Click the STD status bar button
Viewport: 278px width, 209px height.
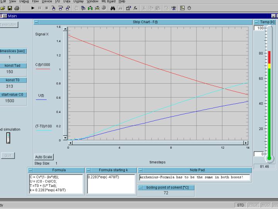pos(240,205)
